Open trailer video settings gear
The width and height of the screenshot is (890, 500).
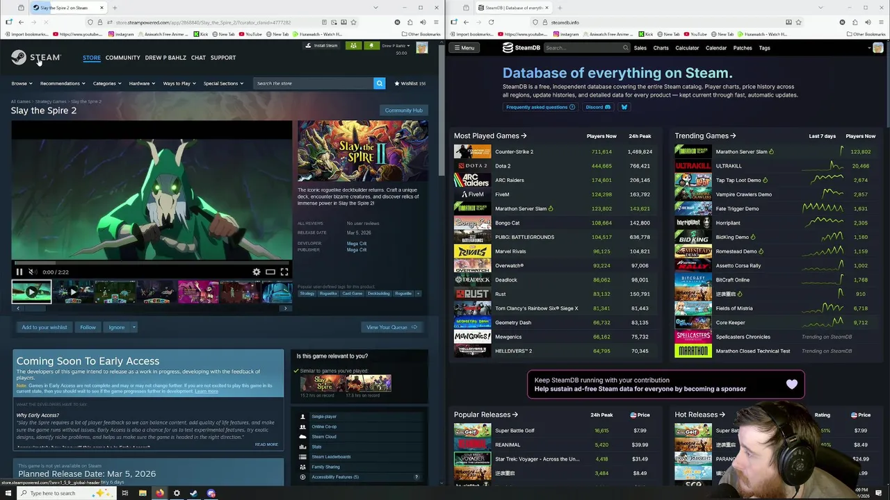coord(257,272)
